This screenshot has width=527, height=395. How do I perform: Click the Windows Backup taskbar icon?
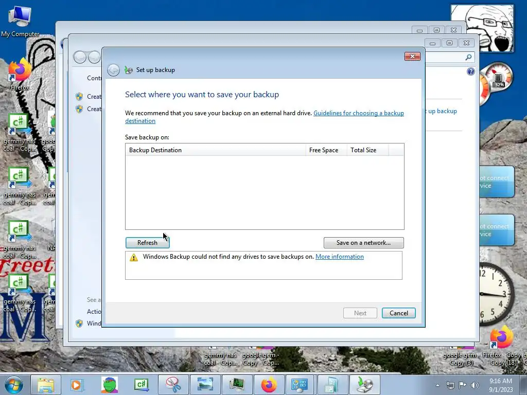coord(364,385)
